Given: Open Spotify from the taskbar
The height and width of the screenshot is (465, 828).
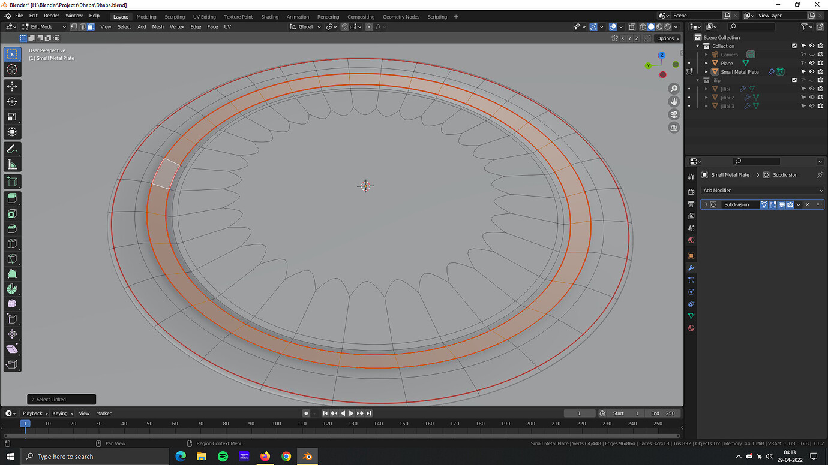Looking at the screenshot, I should click(x=223, y=457).
